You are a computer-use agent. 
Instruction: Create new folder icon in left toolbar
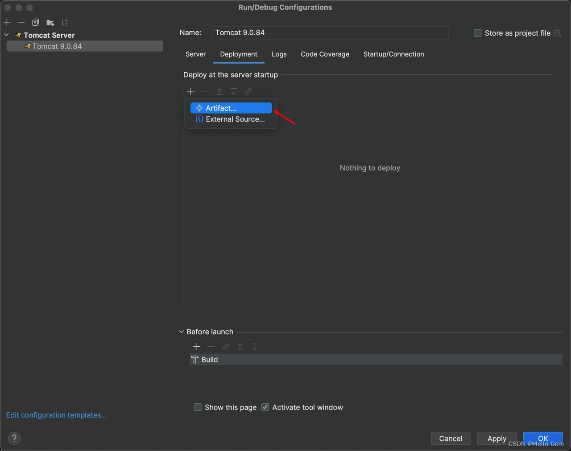[50, 22]
